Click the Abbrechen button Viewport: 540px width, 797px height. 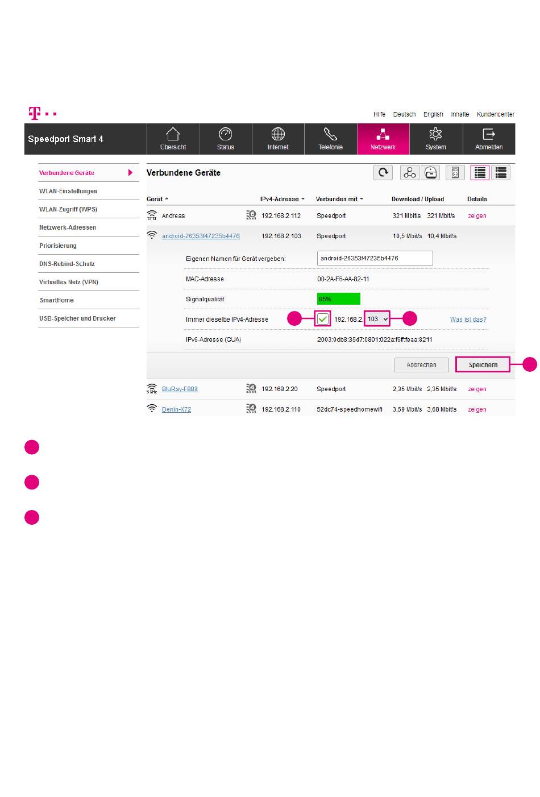coord(422,365)
